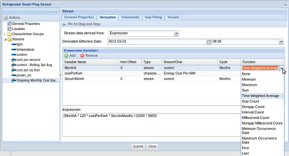The image size is (289, 156).
Task: Open the Stream data derived from dropdown
Action: [x=176, y=34]
